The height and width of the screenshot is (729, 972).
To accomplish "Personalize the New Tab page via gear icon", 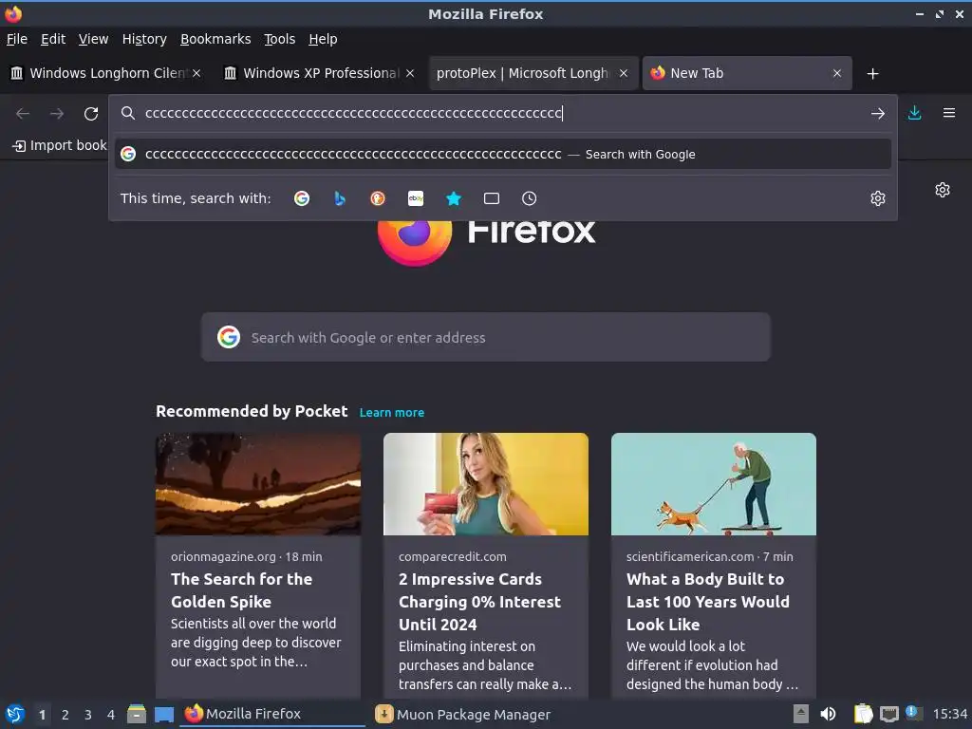I will [943, 190].
